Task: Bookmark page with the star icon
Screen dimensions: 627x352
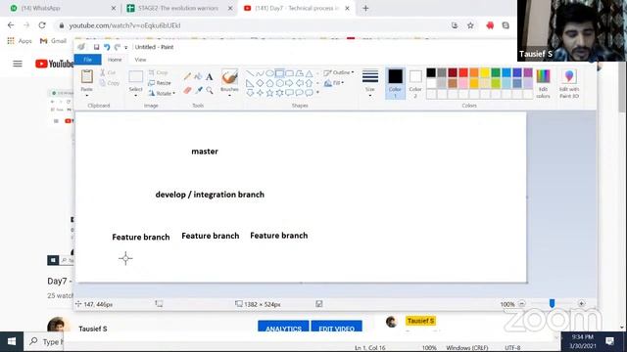Action: pos(470,25)
